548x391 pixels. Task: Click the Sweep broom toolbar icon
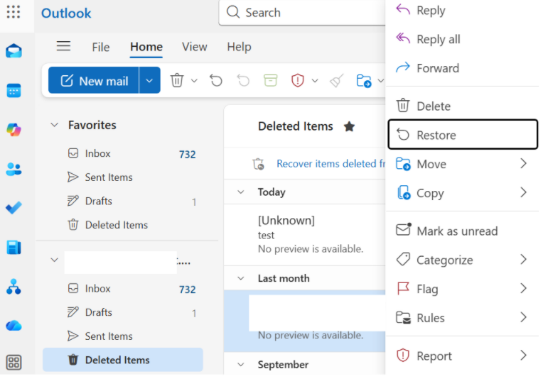point(337,81)
